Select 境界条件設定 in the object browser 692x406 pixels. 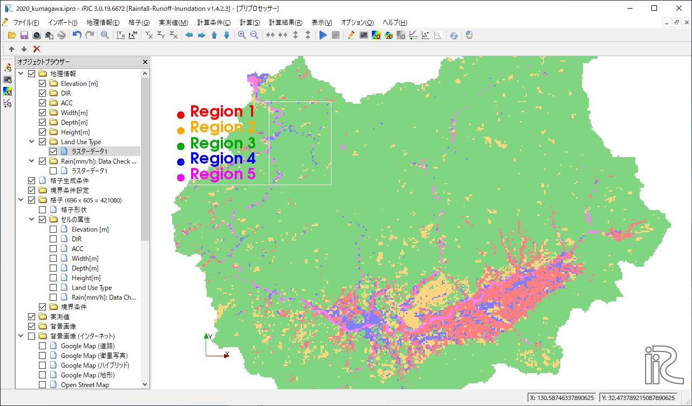pyautogui.click(x=70, y=191)
